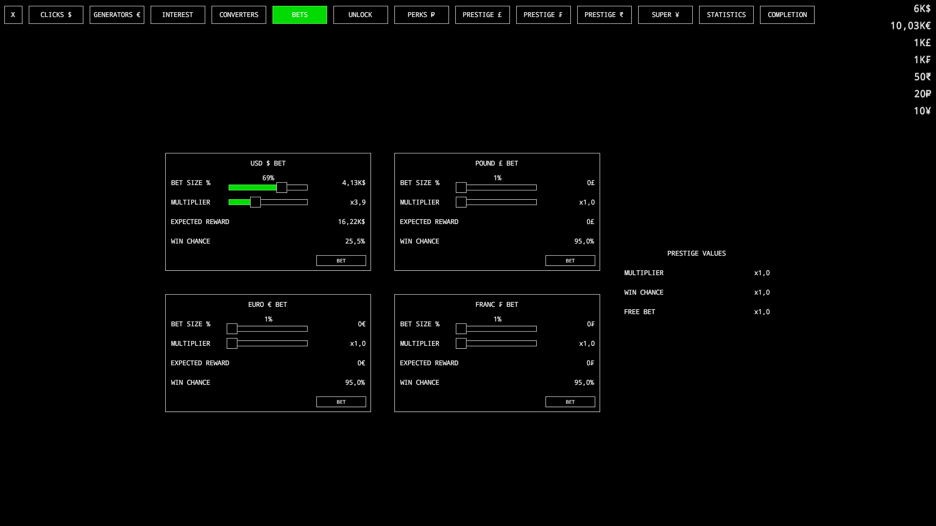The width and height of the screenshot is (936, 526).
Task: Switch to the SUPER ¥ tab
Action: click(665, 15)
